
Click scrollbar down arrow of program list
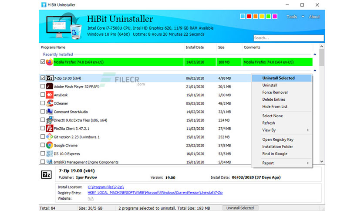click(x=321, y=161)
